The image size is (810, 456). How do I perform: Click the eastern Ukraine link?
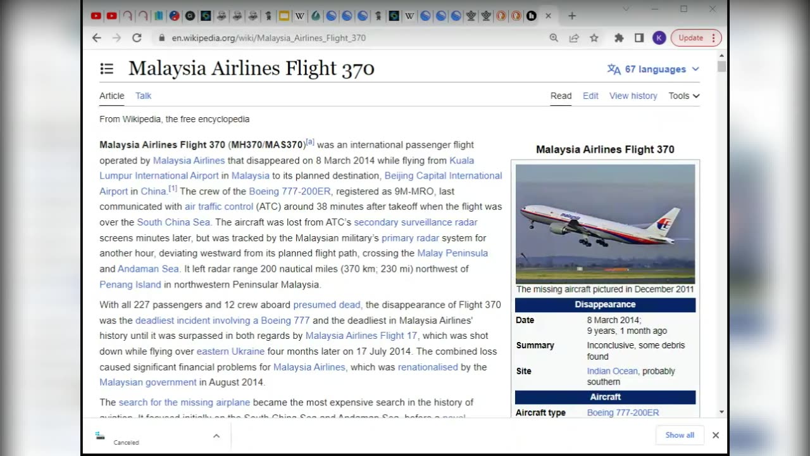230,351
